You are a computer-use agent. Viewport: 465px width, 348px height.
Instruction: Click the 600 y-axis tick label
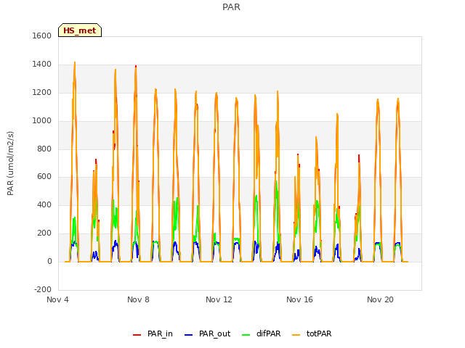pyautogui.click(x=44, y=177)
